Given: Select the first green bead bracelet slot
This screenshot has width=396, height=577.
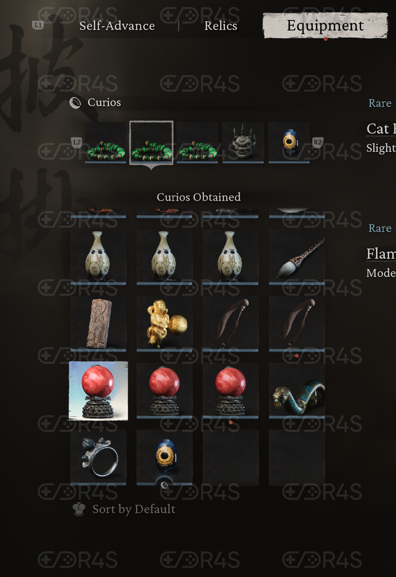Looking at the screenshot, I should coord(105,142).
